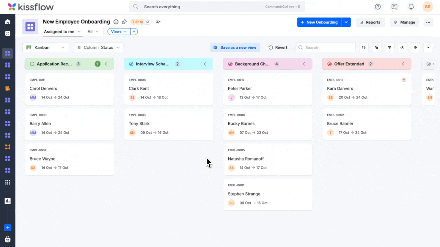Open the arrow dropdown next to New Onboarding
The width and height of the screenshot is (440, 247).
tap(346, 22)
